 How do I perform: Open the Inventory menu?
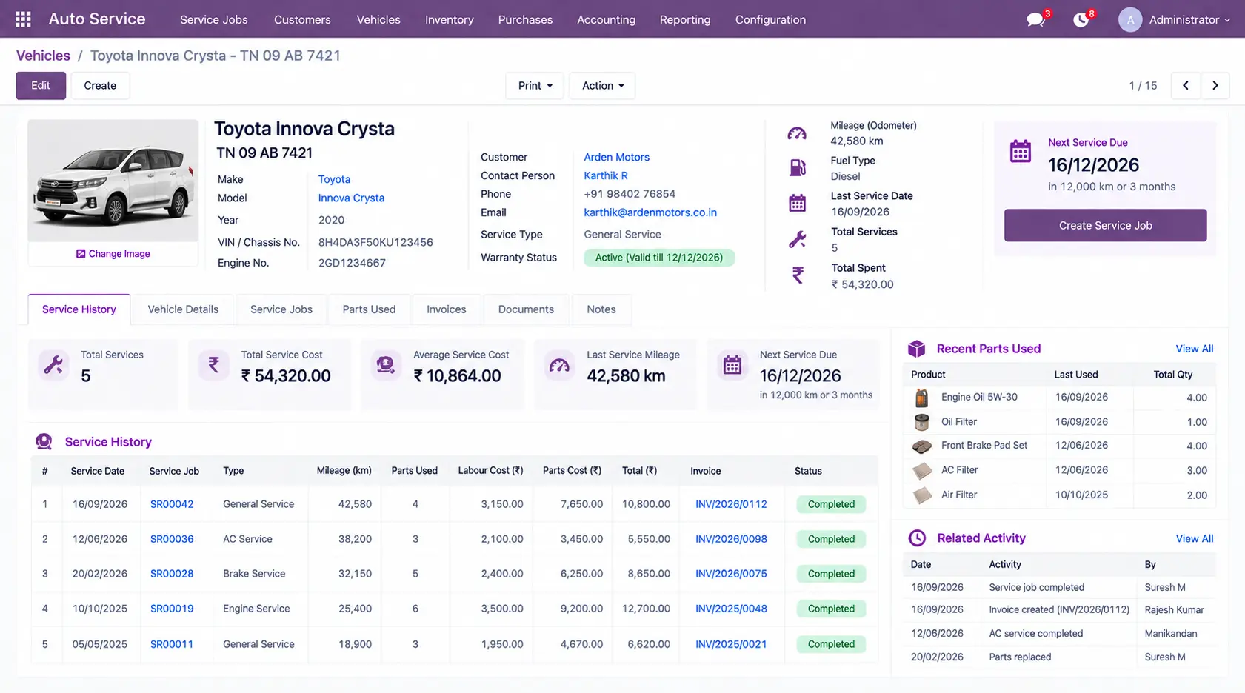449,20
